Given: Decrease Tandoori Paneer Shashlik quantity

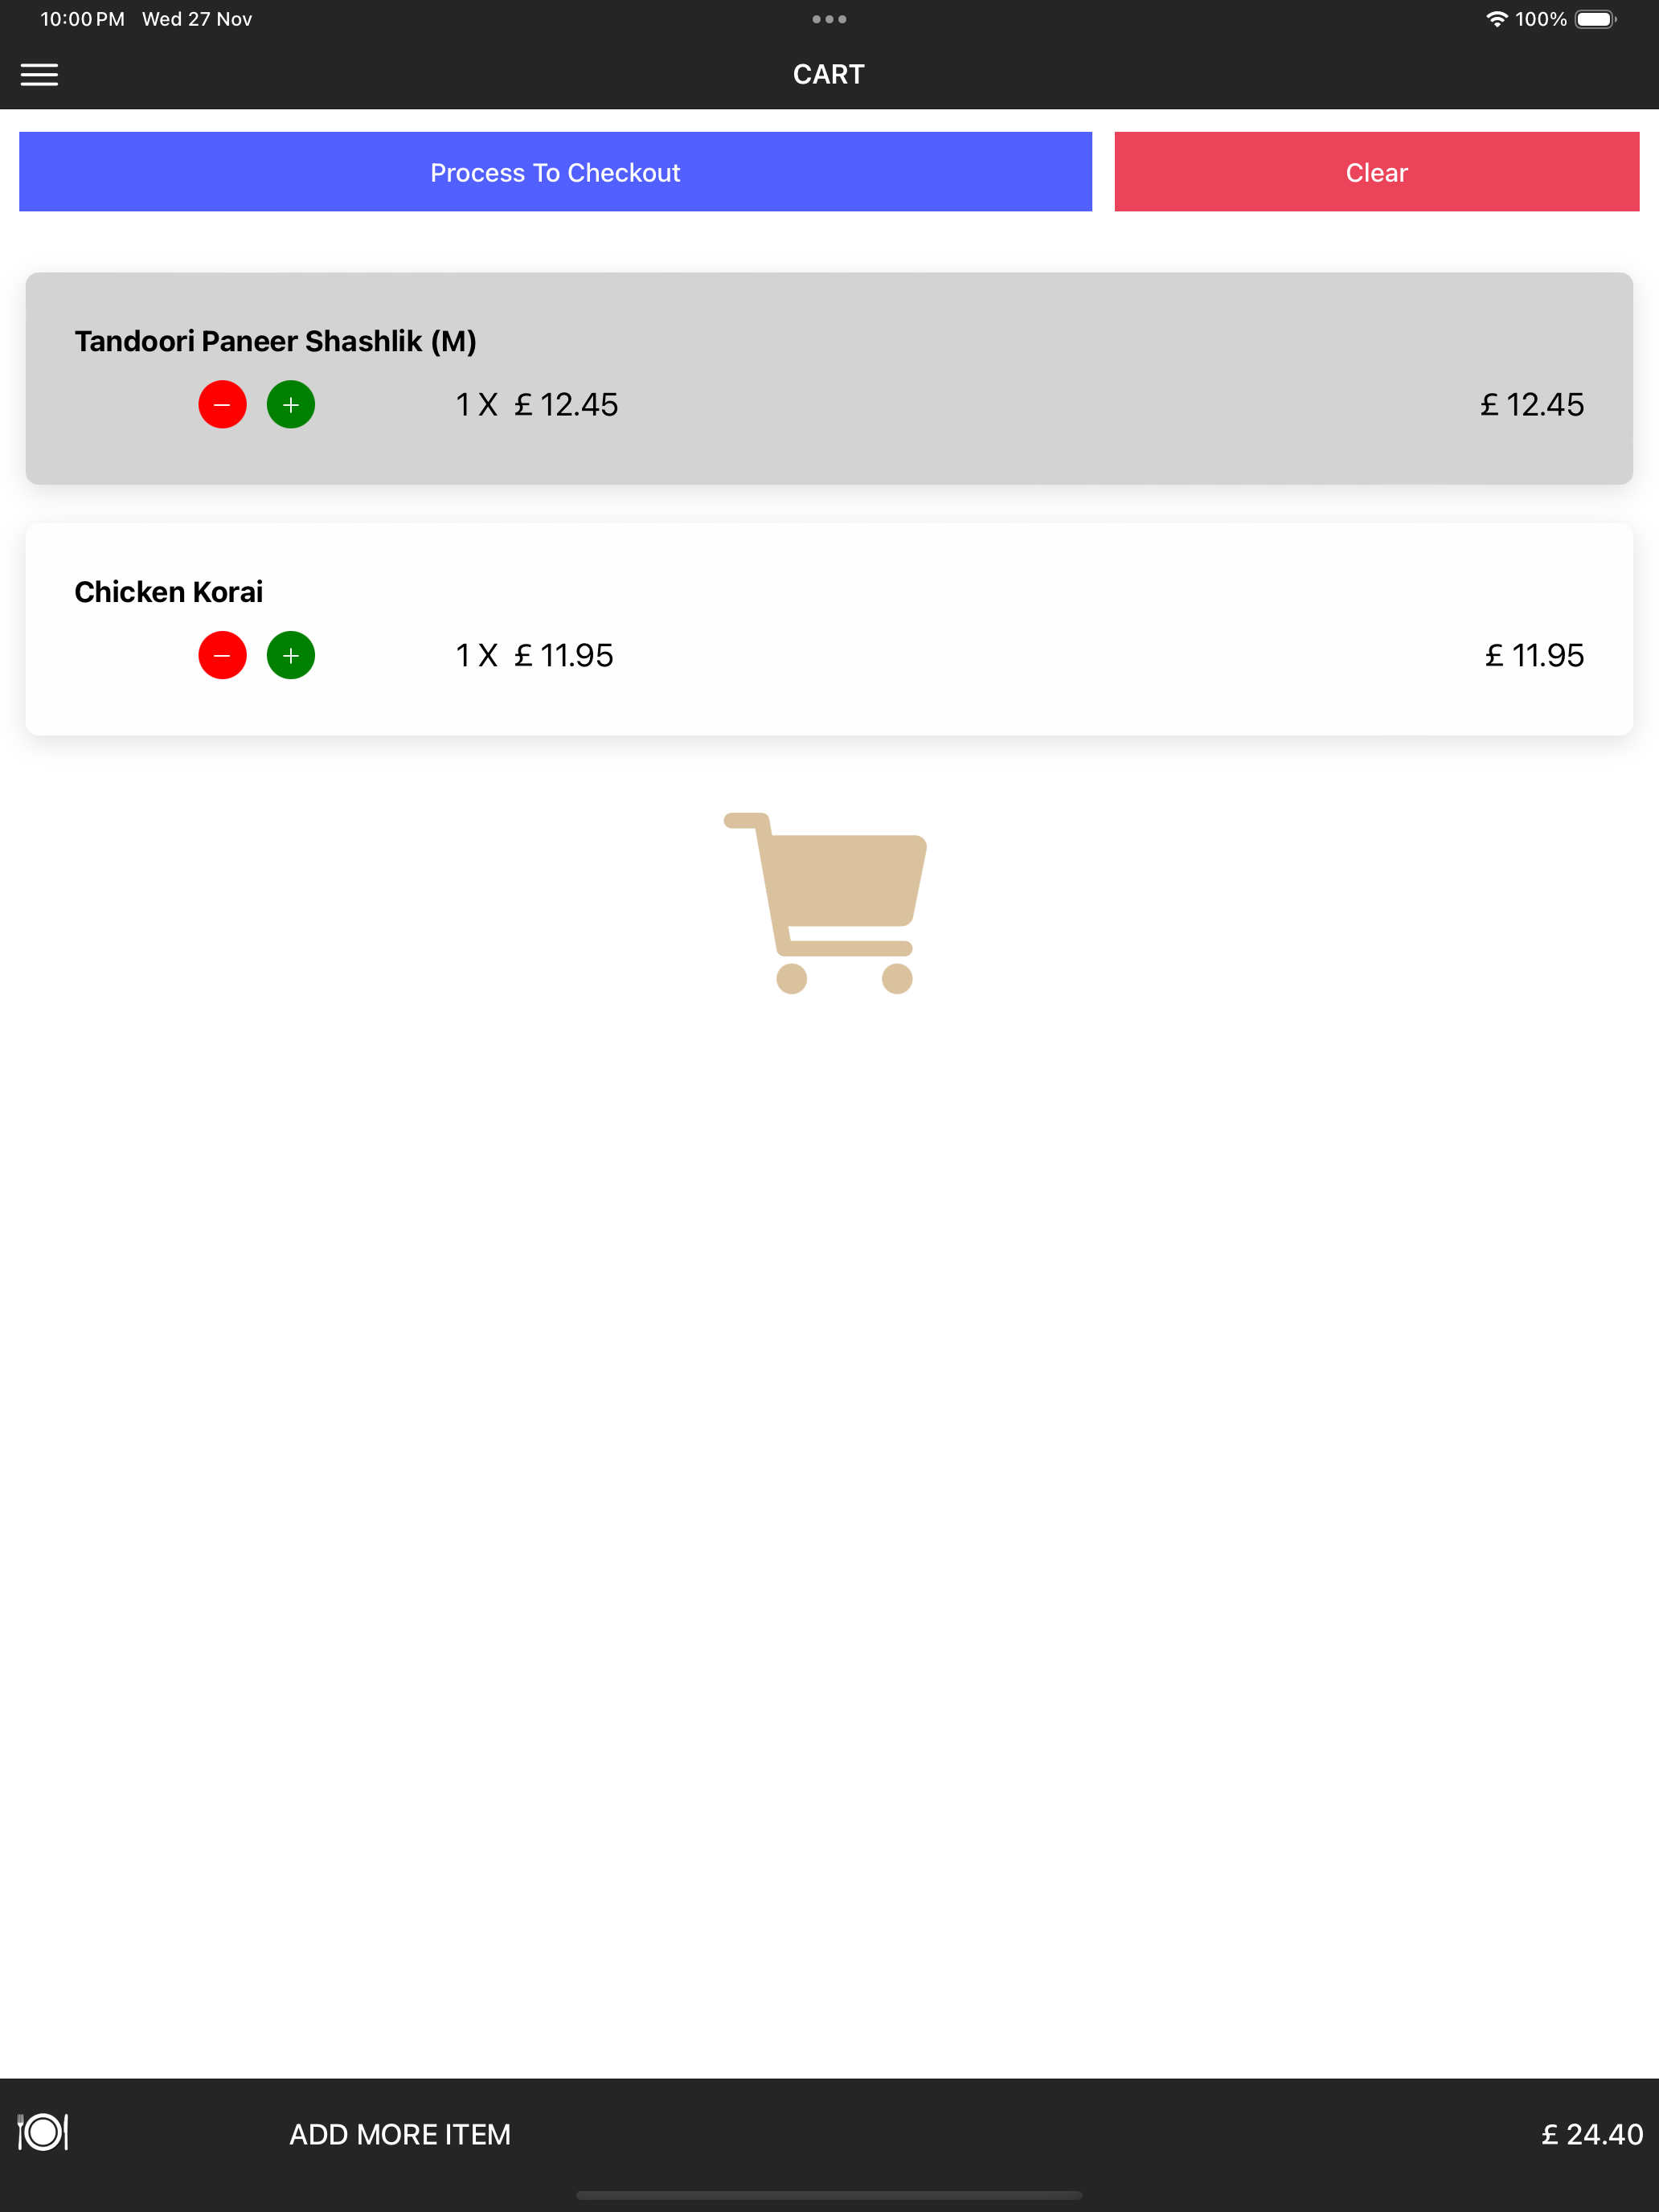Looking at the screenshot, I should 222,405.
